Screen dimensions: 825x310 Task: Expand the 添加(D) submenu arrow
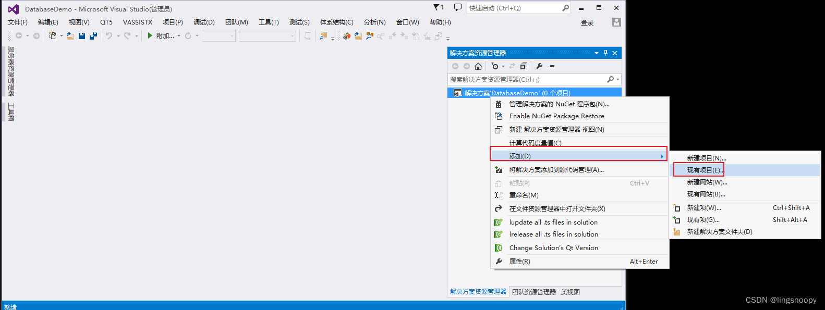(662, 156)
